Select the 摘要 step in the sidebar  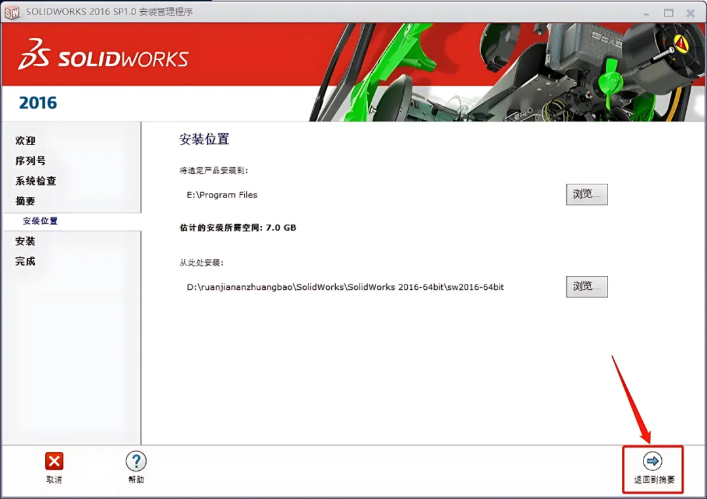point(26,201)
